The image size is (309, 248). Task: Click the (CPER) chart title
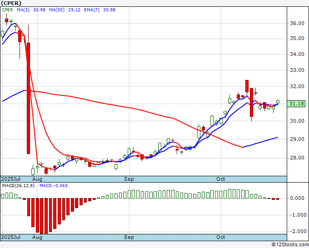pyautogui.click(x=11, y=3)
